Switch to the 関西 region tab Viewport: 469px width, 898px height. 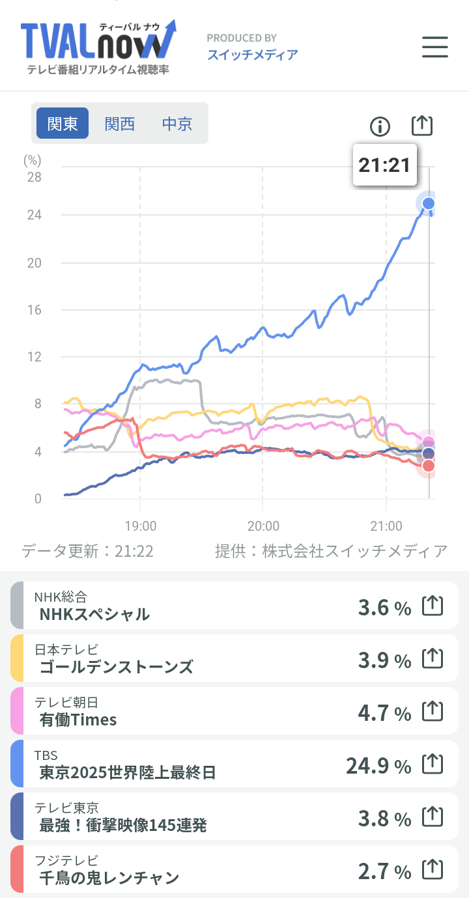pyautogui.click(x=120, y=124)
